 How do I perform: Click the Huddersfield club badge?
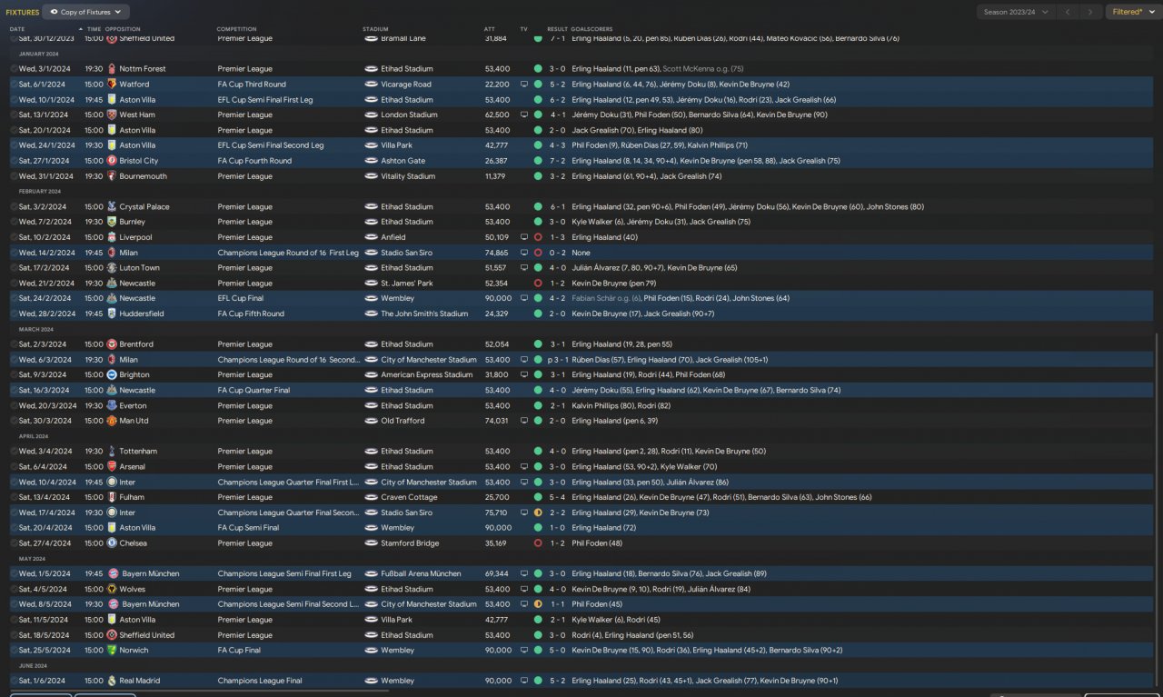point(112,314)
